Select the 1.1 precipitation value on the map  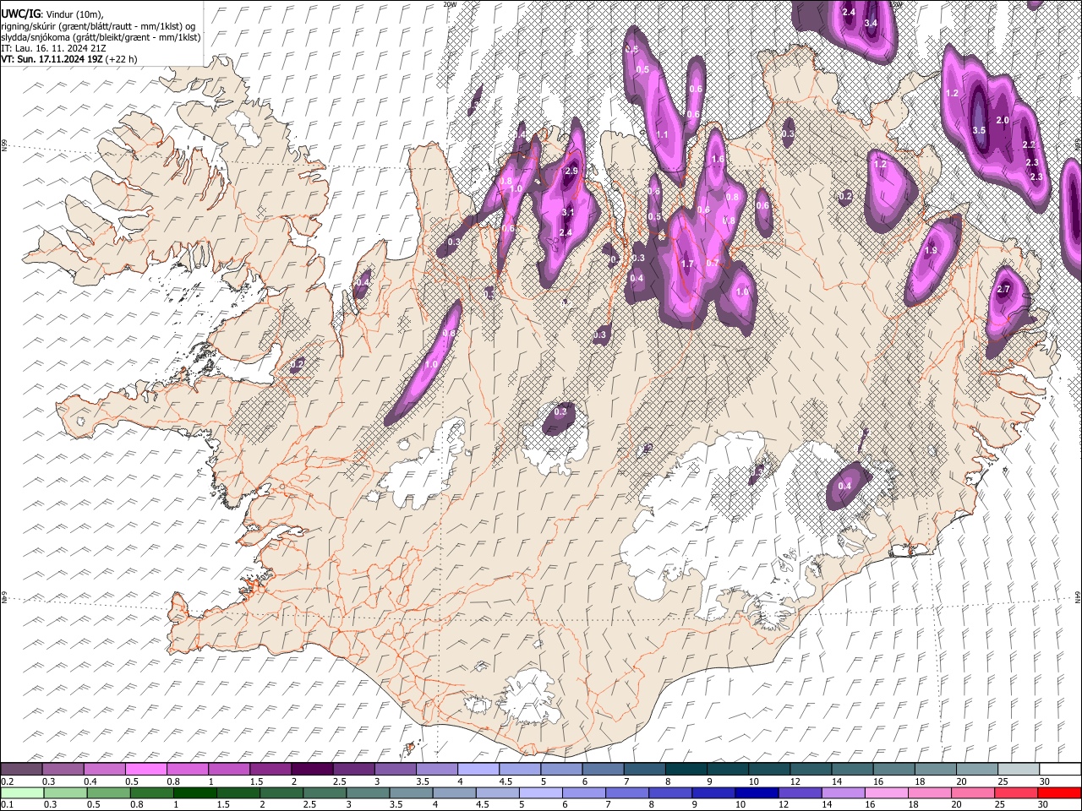[662, 135]
